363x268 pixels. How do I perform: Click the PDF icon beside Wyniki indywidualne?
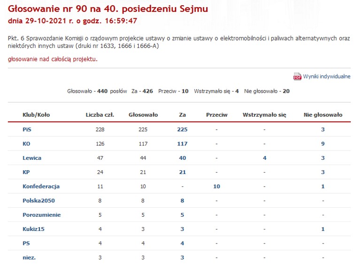coord(297,77)
